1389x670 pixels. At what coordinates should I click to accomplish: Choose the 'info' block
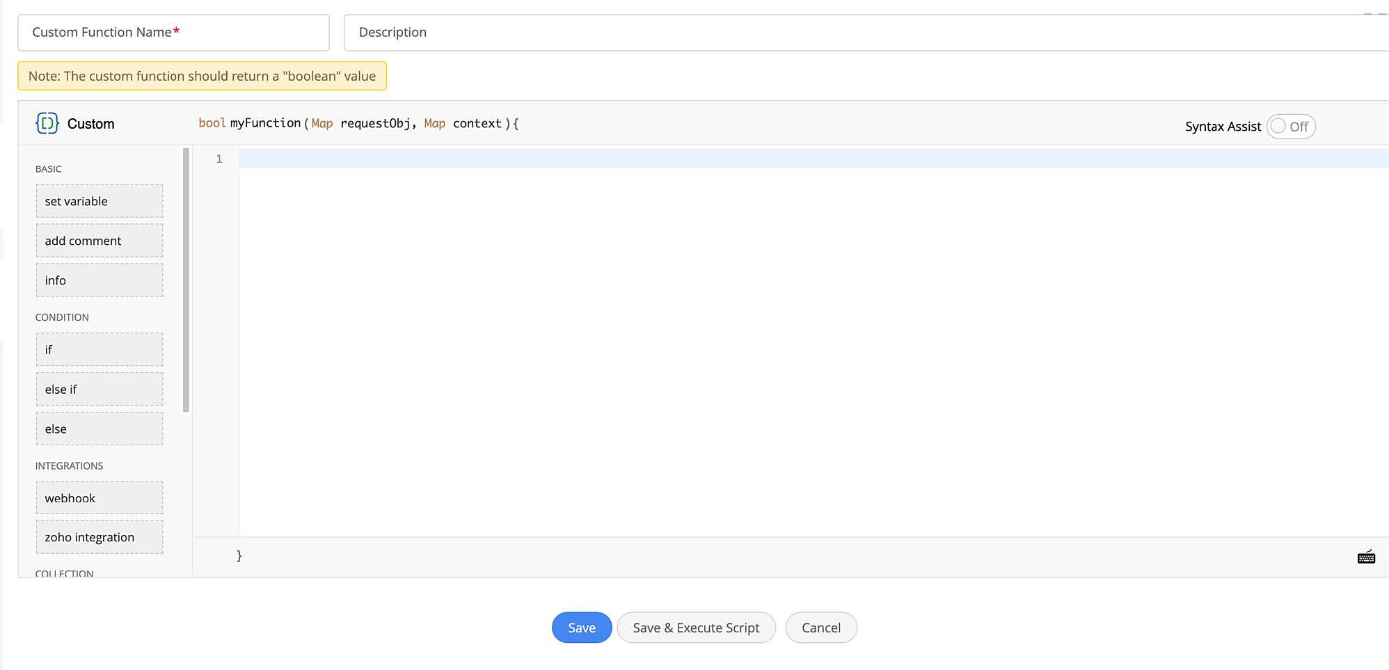[100, 280]
